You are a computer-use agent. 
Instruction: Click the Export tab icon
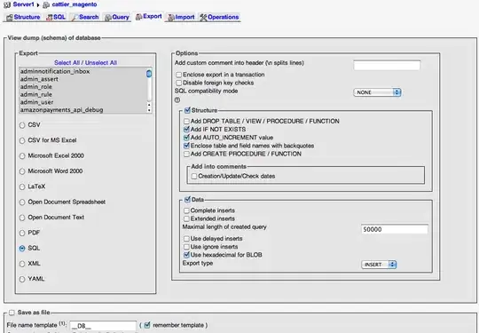tap(138, 17)
